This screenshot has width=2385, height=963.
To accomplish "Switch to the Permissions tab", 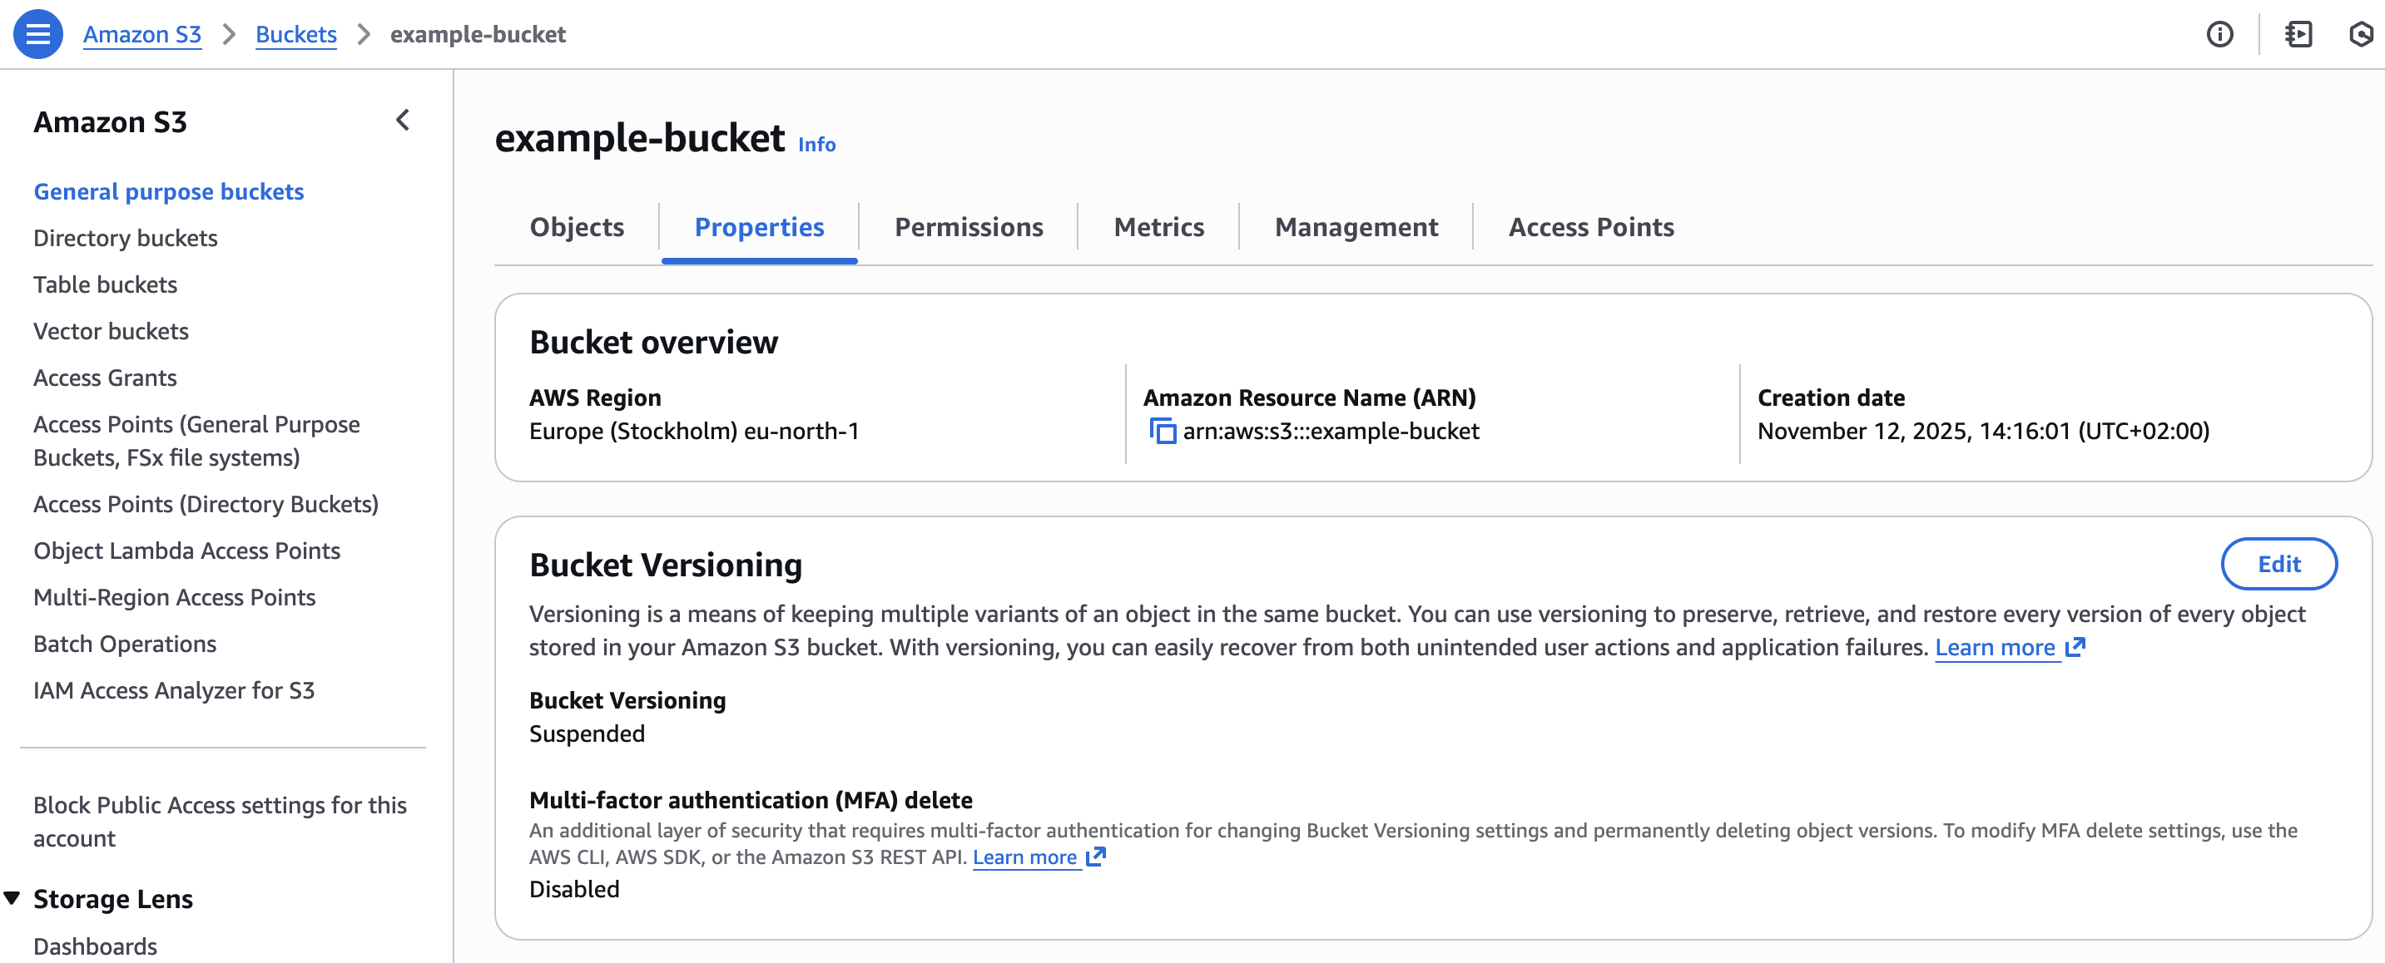I will click(x=968, y=228).
